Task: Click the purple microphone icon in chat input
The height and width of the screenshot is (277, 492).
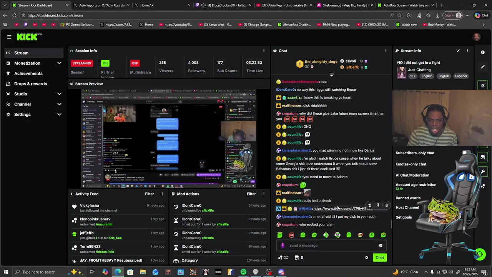Action: (x=283, y=245)
